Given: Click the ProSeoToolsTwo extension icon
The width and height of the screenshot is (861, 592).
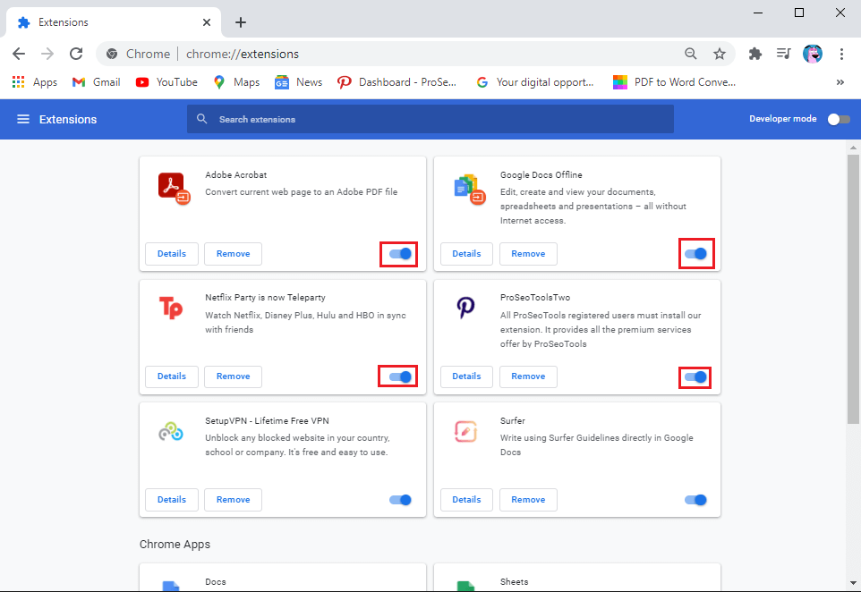Looking at the screenshot, I should click(466, 309).
